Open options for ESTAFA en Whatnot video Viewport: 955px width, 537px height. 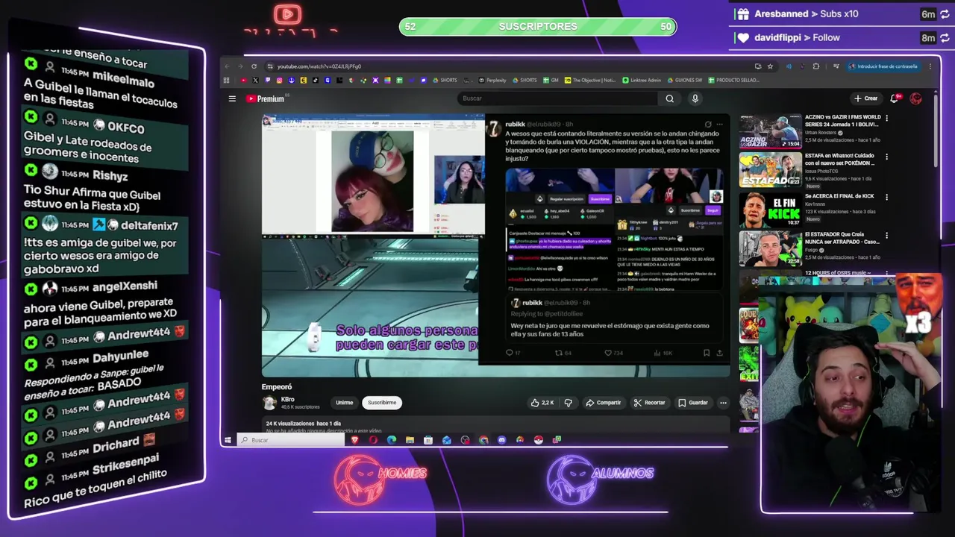[x=886, y=157]
